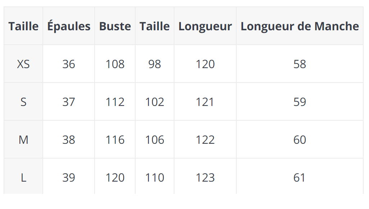Click the Longueur de Manche header
This screenshot has width=369, height=209.
300,26
